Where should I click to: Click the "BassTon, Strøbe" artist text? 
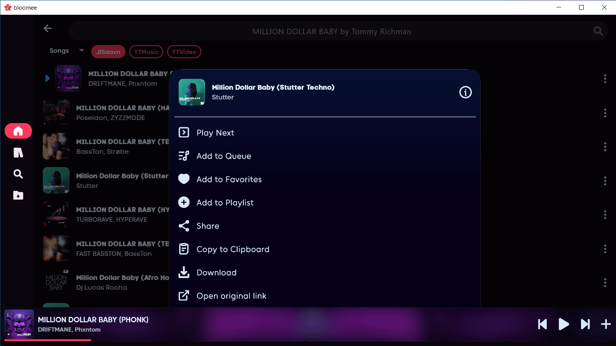coord(102,151)
